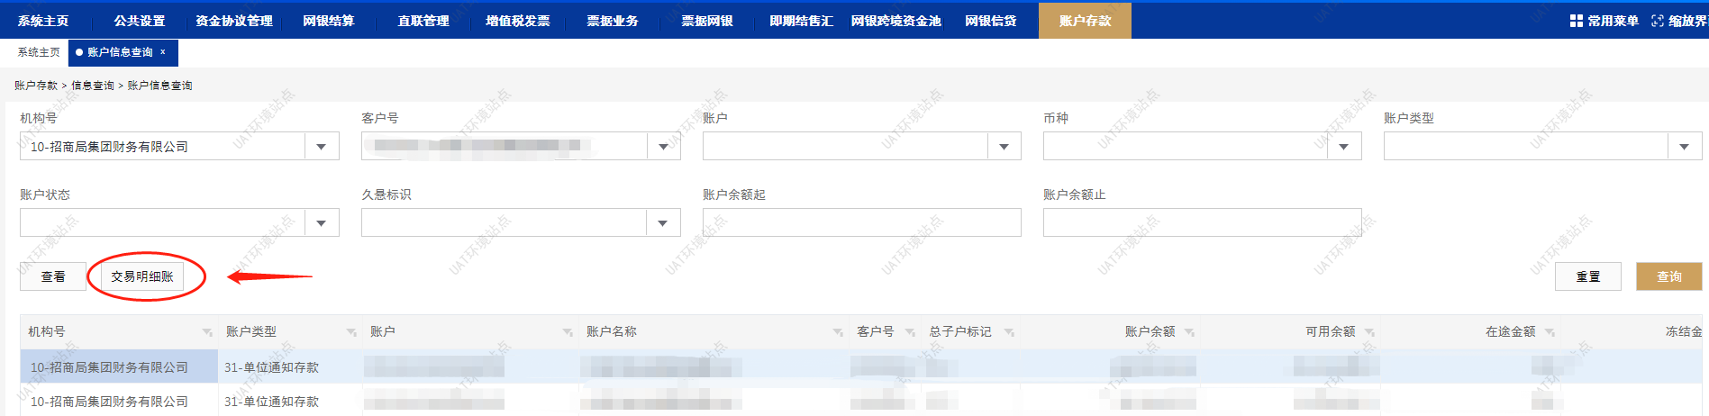Expand the 机构号 dropdown

click(322, 147)
